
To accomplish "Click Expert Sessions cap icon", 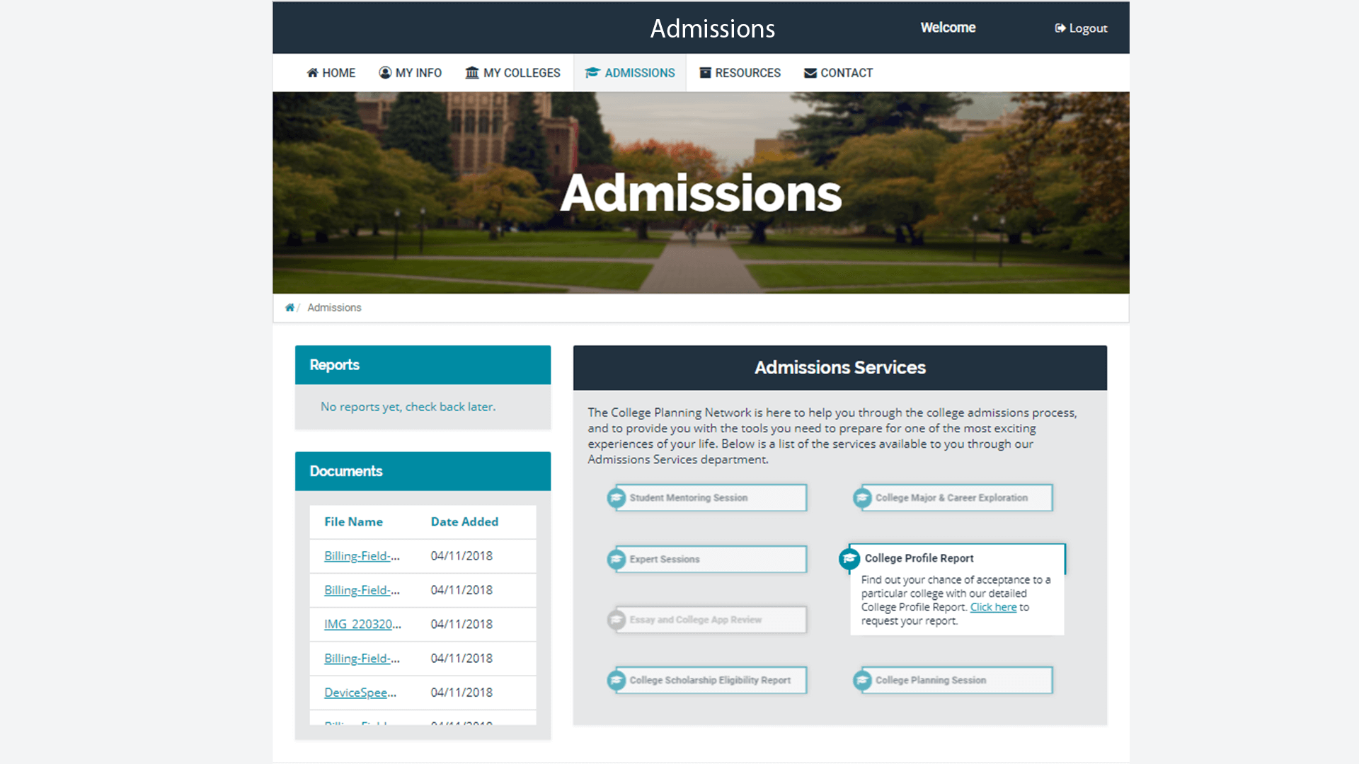I will [617, 559].
